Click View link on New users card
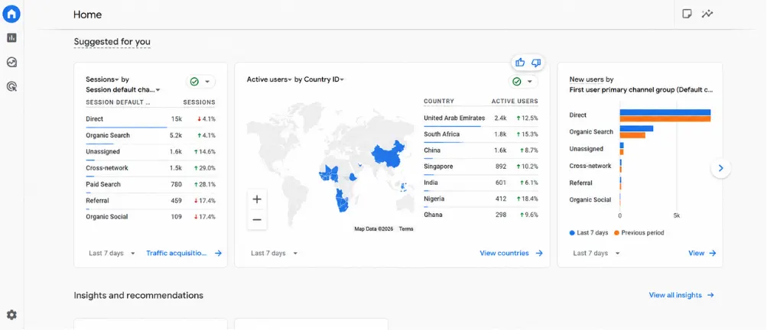The height and width of the screenshot is (330, 767). pos(702,254)
